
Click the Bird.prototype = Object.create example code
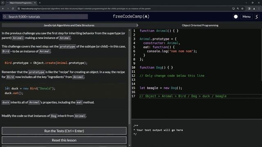[x=46, y=63]
